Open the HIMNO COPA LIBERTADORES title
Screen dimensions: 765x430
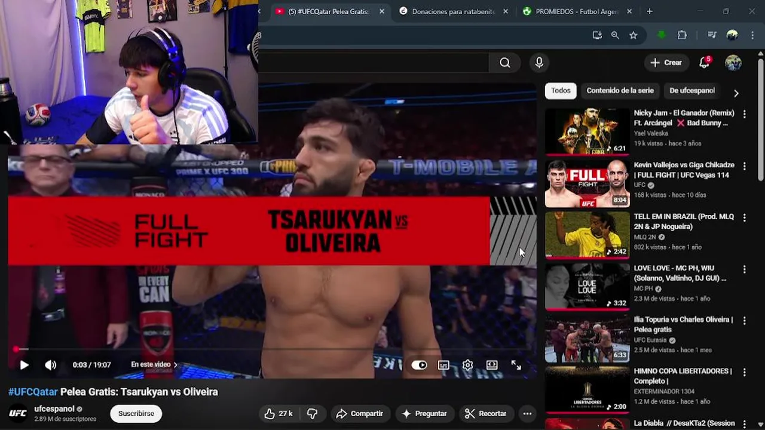pos(683,376)
